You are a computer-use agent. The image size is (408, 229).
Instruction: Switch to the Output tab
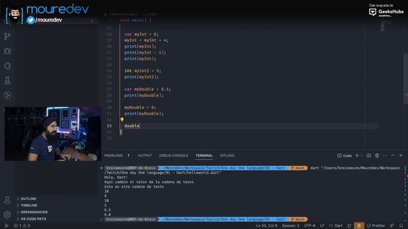pos(145,155)
